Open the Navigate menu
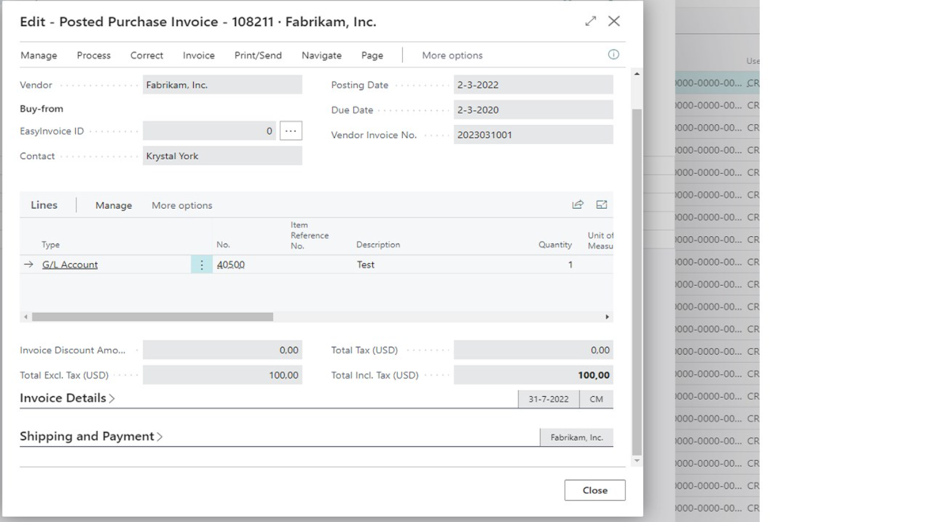Viewport: 931px width, 522px height. [322, 55]
